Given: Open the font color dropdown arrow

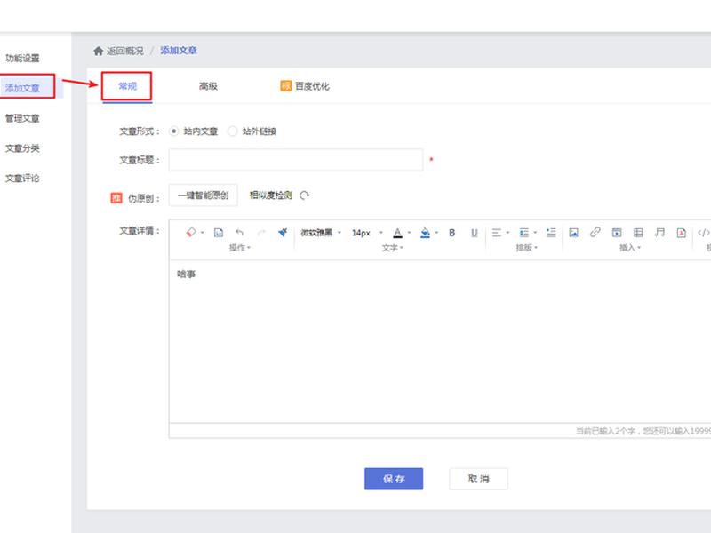Looking at the screenshot, I should (x=409, y=233).
